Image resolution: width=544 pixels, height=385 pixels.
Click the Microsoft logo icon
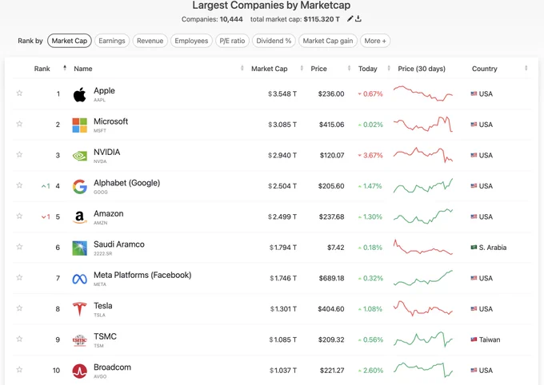point(79,125)
